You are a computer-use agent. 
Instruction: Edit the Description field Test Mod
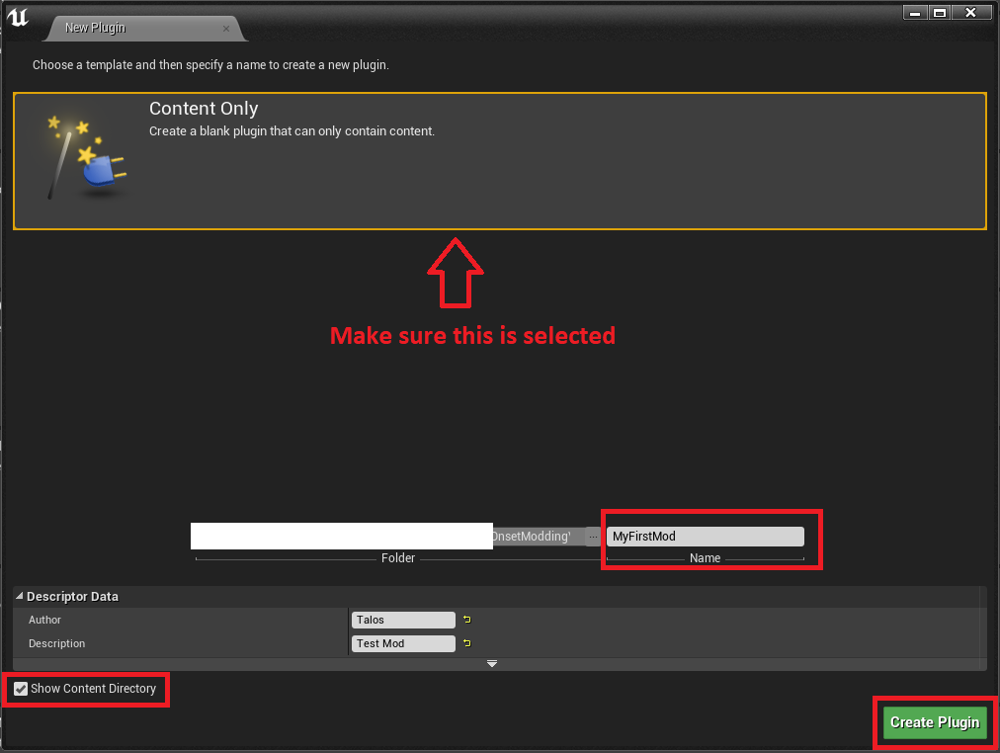click(403, 644)
